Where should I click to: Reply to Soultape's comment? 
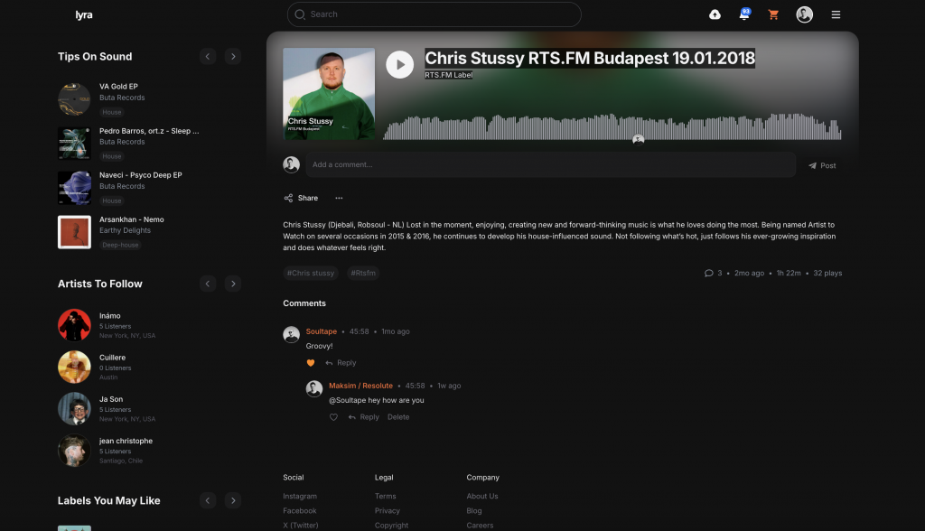[x=341, y=363]
